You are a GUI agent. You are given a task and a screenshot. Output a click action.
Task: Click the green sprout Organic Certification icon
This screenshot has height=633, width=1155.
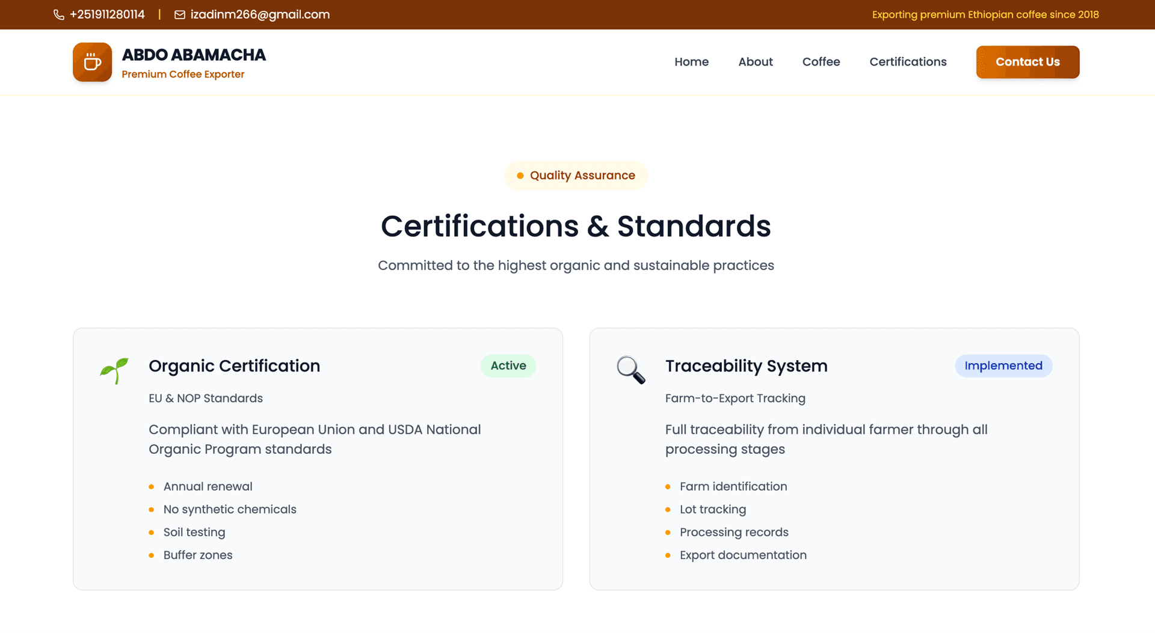pyautogui.click(x=114, y=370)
